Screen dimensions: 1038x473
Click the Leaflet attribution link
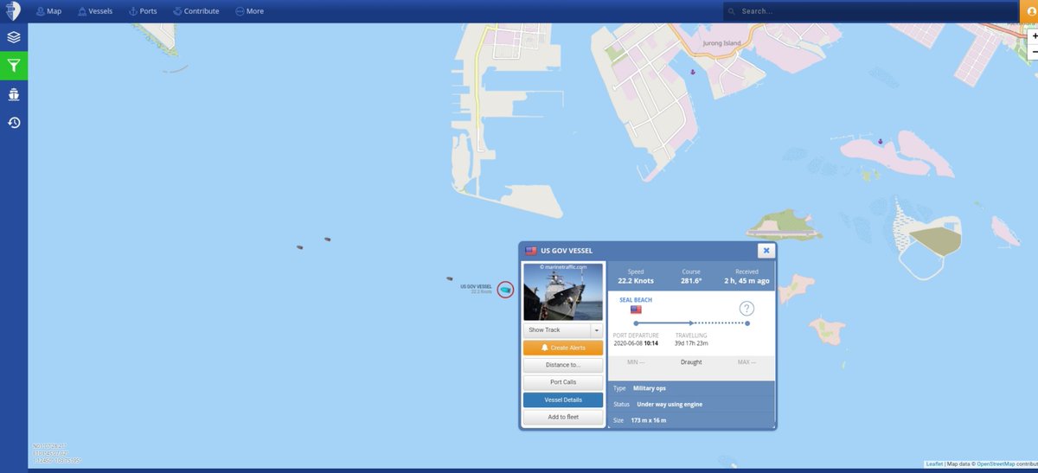(934, 464)
